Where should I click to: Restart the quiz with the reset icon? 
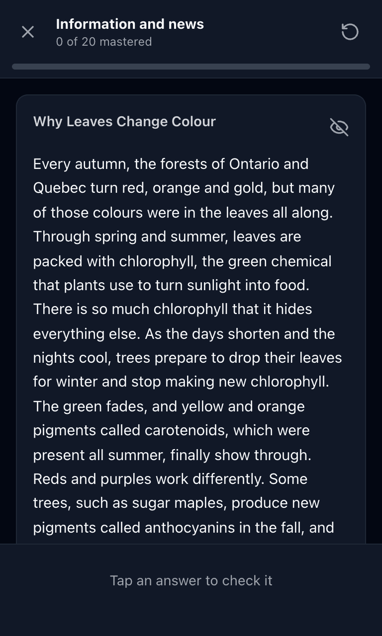[x=350, y=32]
